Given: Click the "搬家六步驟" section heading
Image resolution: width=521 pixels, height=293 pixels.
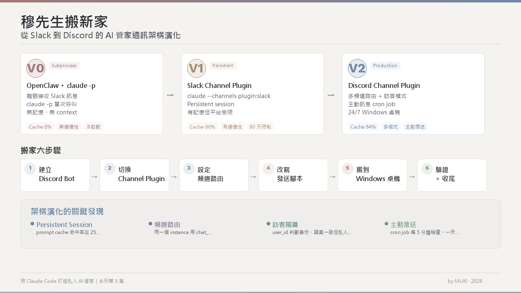Looking at the screenshot, I should pyautogui.click(x=41, y=151).
